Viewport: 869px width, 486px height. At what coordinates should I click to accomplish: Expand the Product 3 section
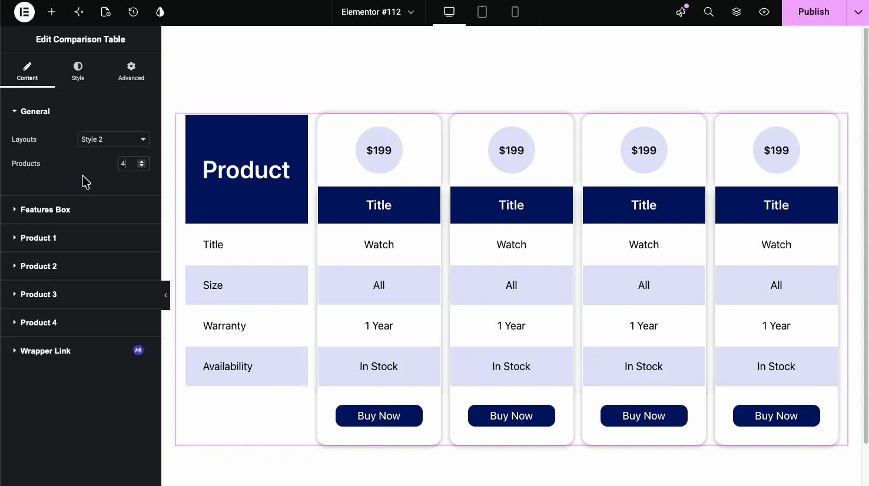(81, 294)
